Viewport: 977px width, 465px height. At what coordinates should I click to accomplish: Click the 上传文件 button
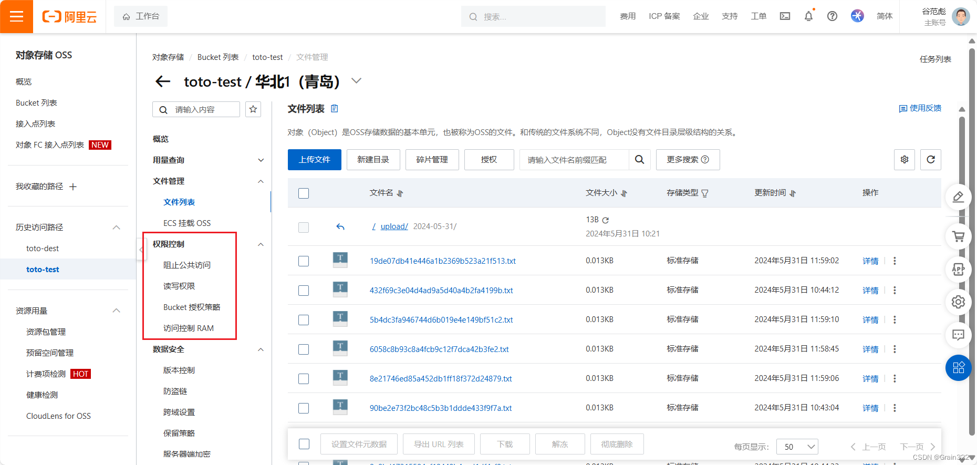315,160
